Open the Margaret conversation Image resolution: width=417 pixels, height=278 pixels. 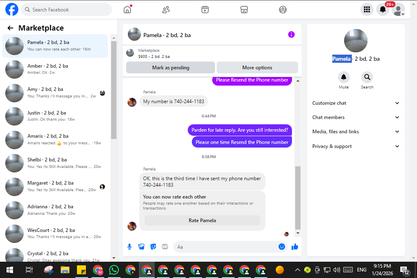[x=55, y=186]
